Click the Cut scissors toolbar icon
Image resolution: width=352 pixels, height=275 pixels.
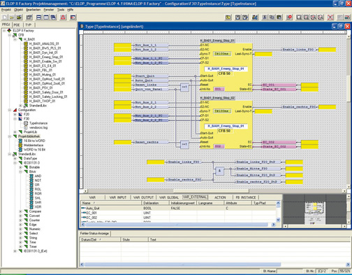265,17
